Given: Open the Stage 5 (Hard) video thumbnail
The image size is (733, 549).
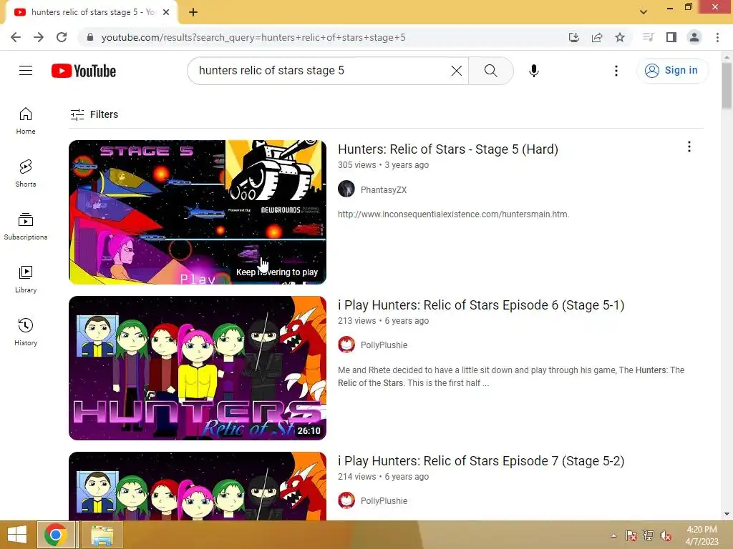Looking at the screenshot, I should click(198, 212).
